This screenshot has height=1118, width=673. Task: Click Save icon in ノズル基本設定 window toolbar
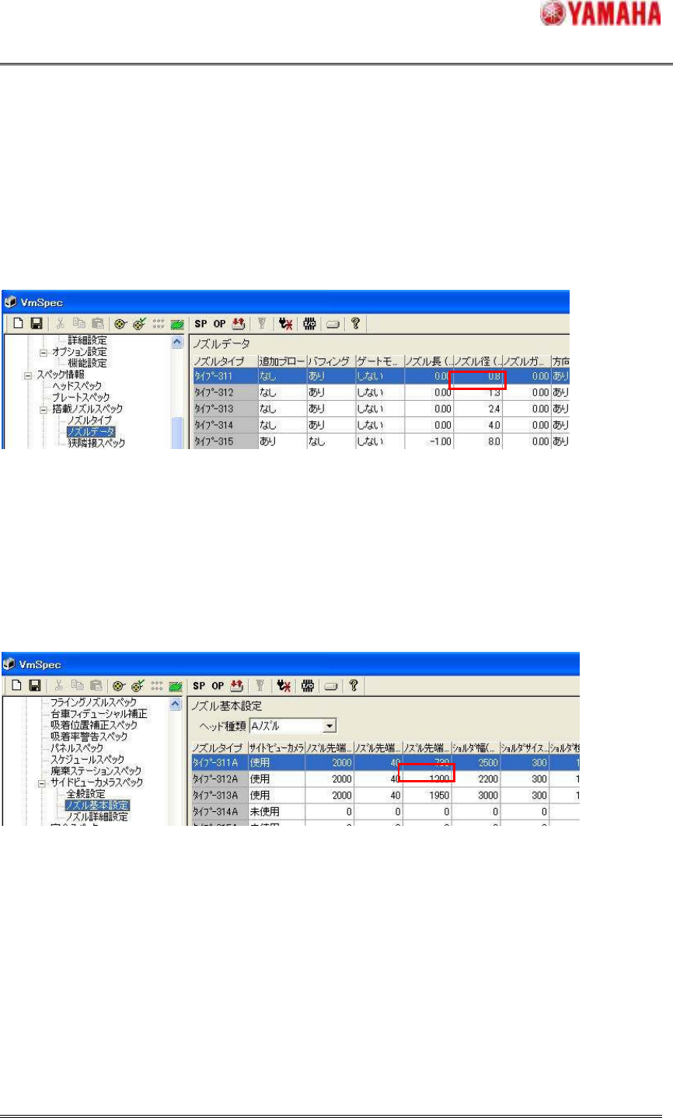point(35,685)
